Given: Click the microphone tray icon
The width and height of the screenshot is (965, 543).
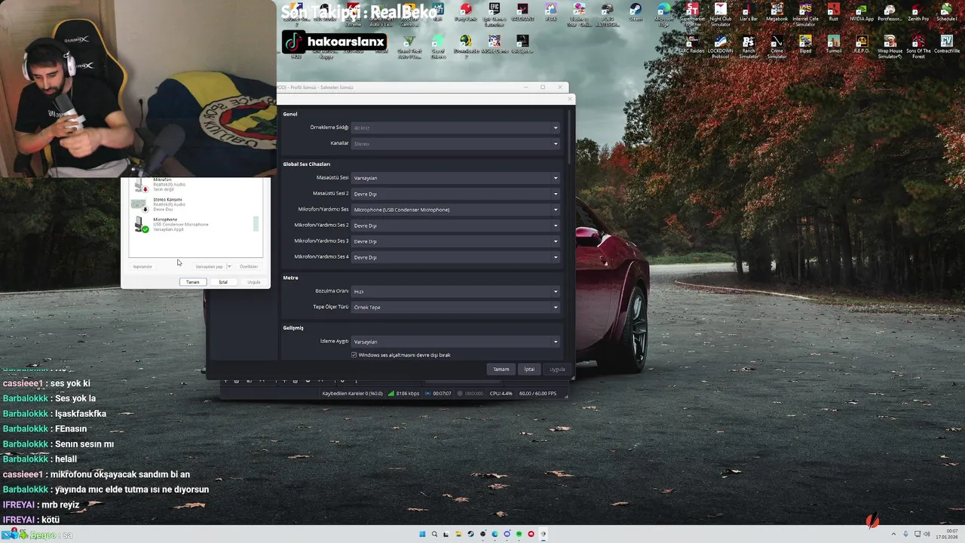Looking at the screenshot, I should pyautogui.click(x=906, y=534).
